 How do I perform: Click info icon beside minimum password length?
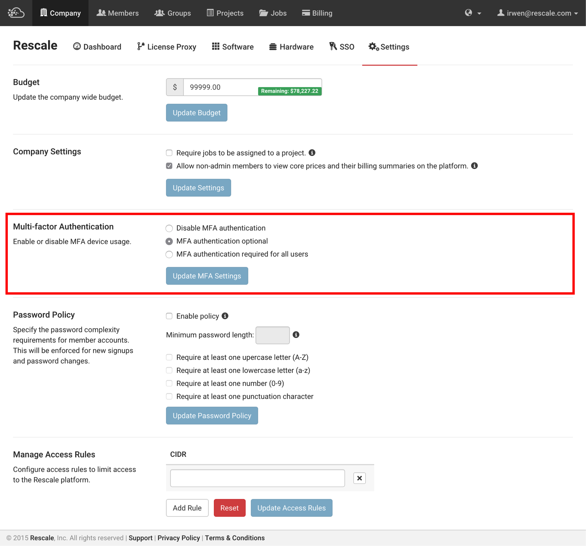tap(296, 335)
